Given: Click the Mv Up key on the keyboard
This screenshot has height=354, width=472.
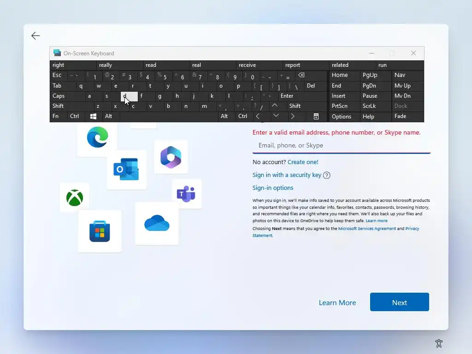Looking at the screenshot, I should [x=407, y=86].
